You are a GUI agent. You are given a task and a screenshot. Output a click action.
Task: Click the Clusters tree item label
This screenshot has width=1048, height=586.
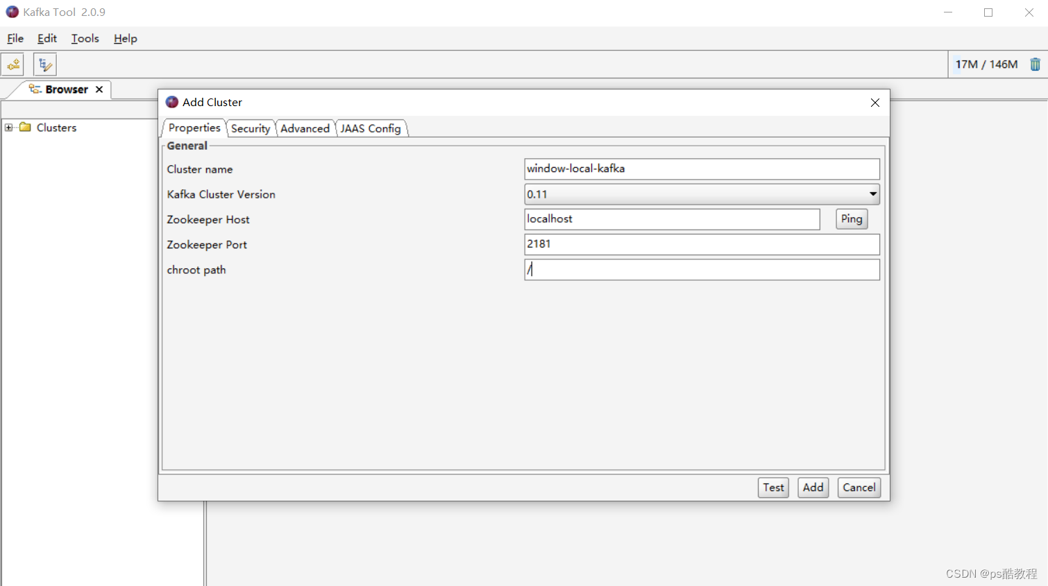(56, 128)
